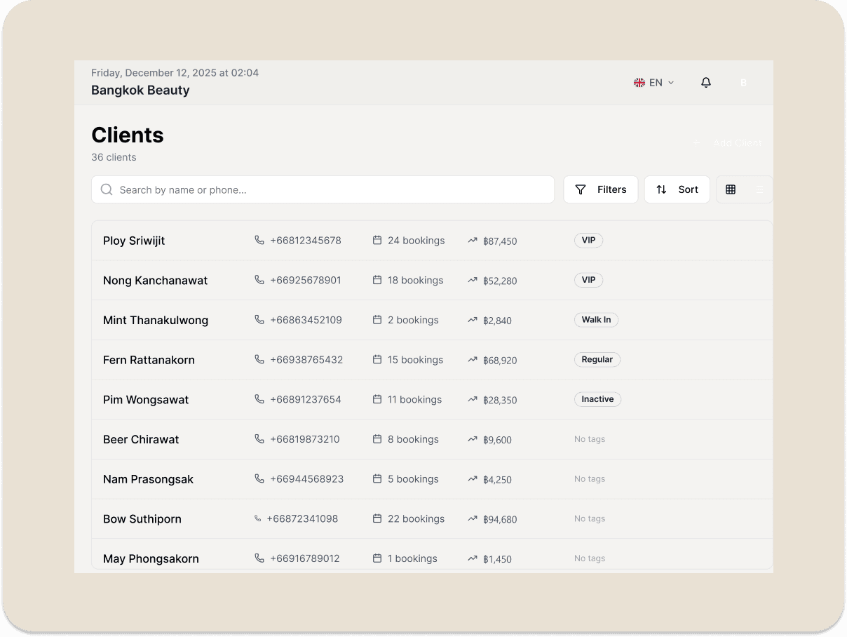Open the EN language dropdown
This screenshot has height=637, width=847.
pos(653,82)
